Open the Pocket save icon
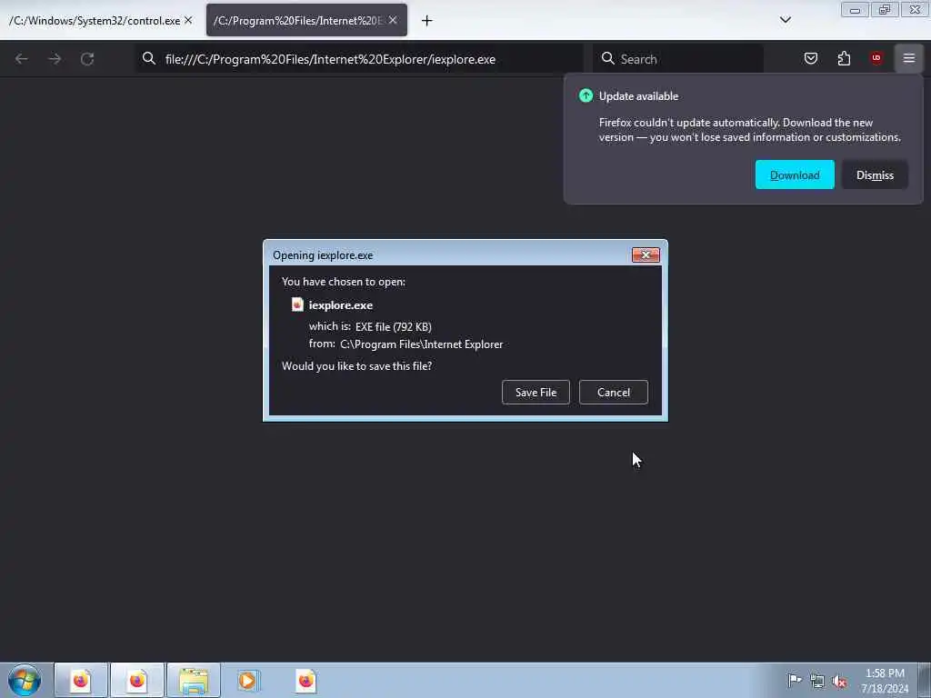 (810, 58)
